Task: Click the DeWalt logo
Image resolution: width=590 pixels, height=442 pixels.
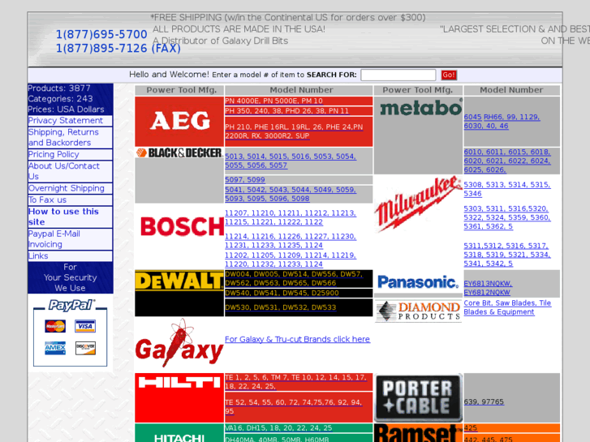Action: tap(179, 281)
